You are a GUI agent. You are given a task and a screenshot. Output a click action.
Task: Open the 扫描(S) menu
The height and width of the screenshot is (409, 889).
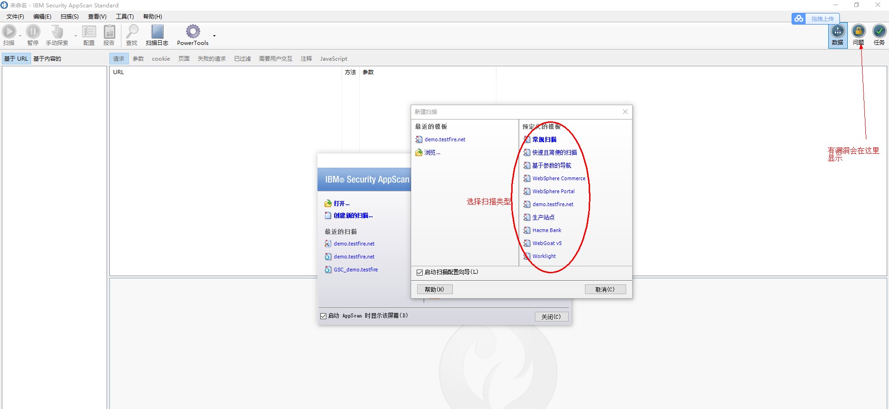[70, 17]
